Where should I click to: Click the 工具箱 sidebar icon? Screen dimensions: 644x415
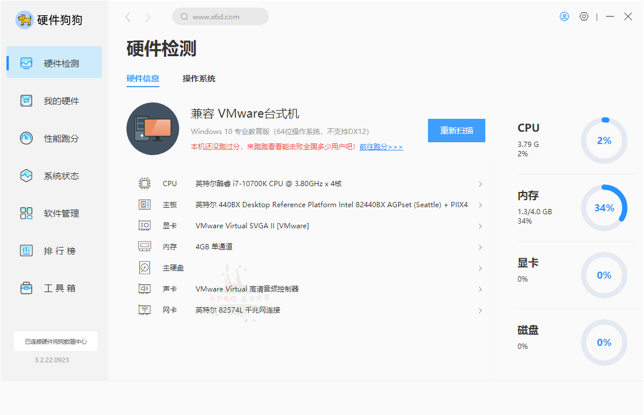26,288
